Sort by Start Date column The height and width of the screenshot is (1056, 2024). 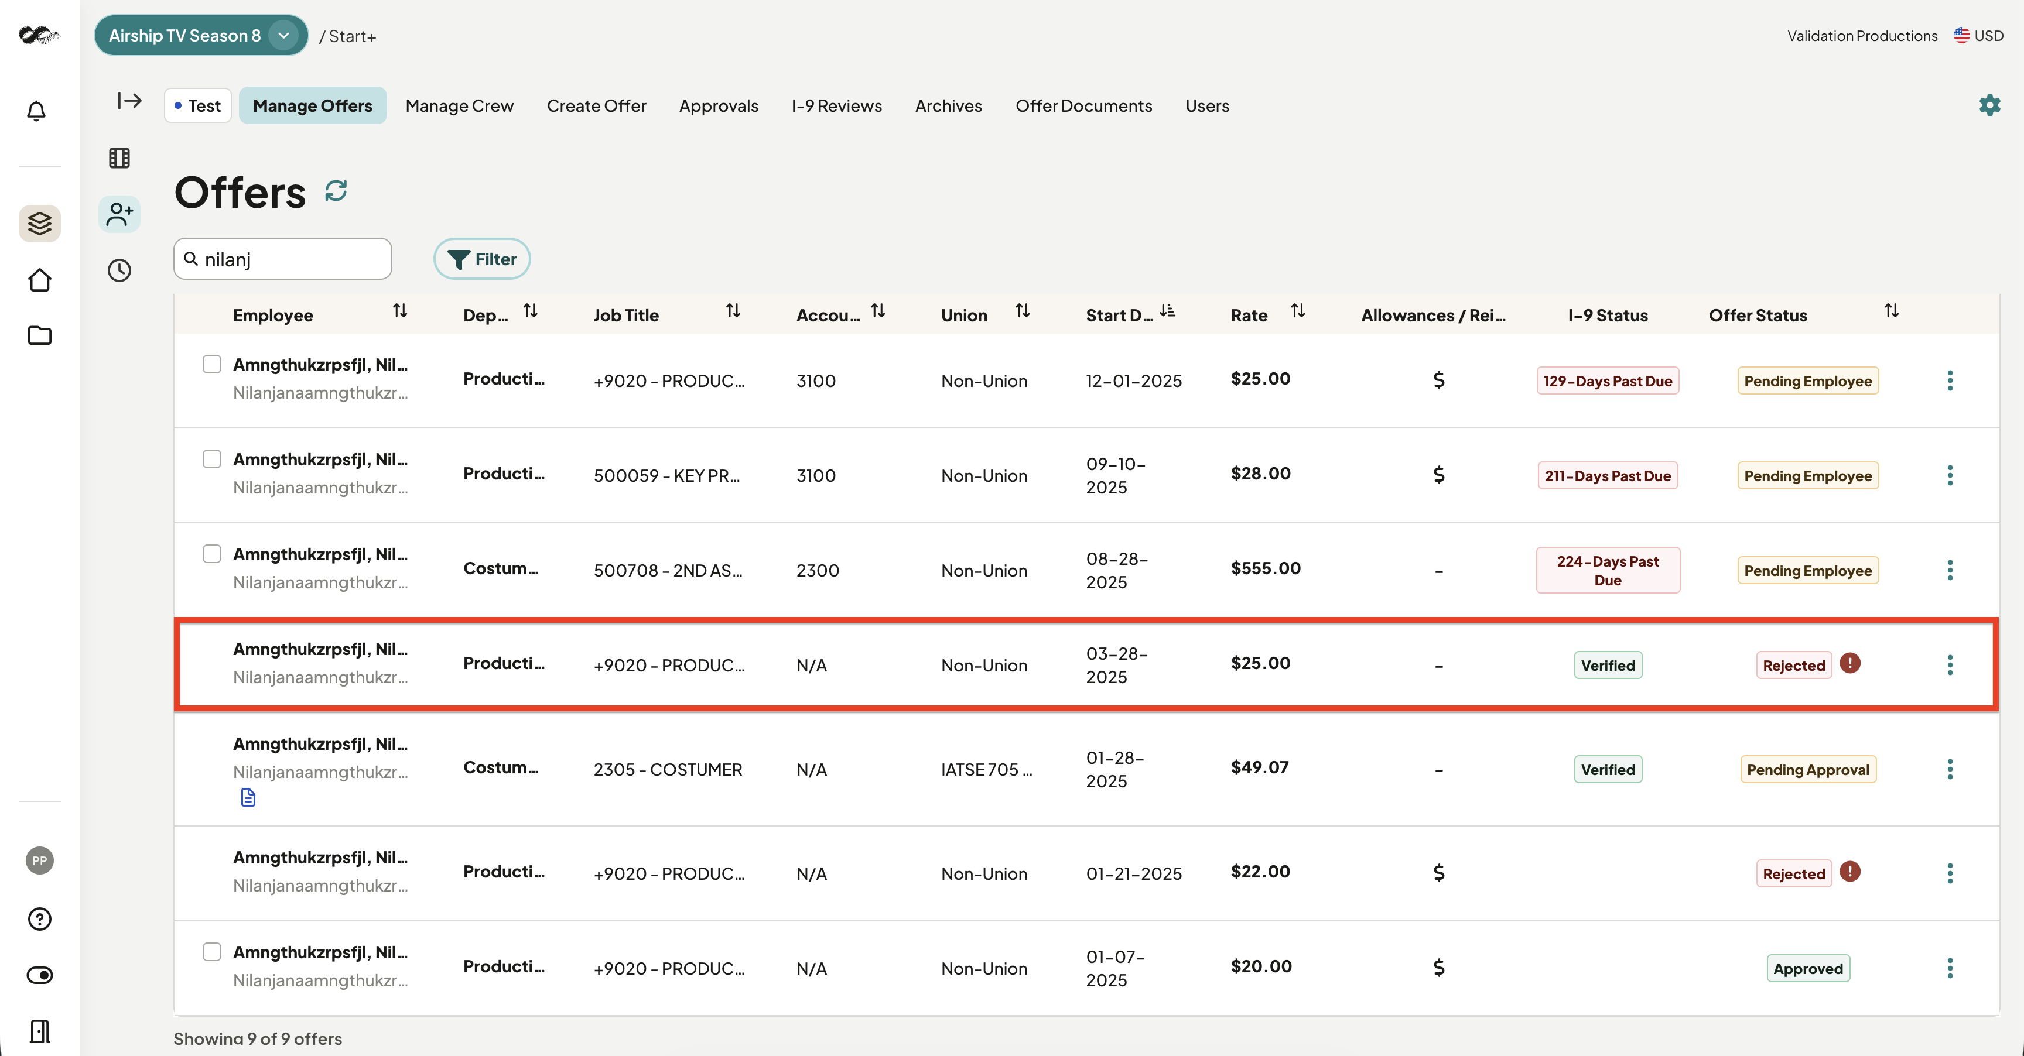1168,311
